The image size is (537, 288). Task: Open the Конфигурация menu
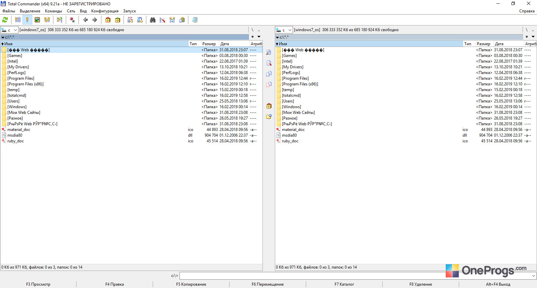[x=105, y=11]
